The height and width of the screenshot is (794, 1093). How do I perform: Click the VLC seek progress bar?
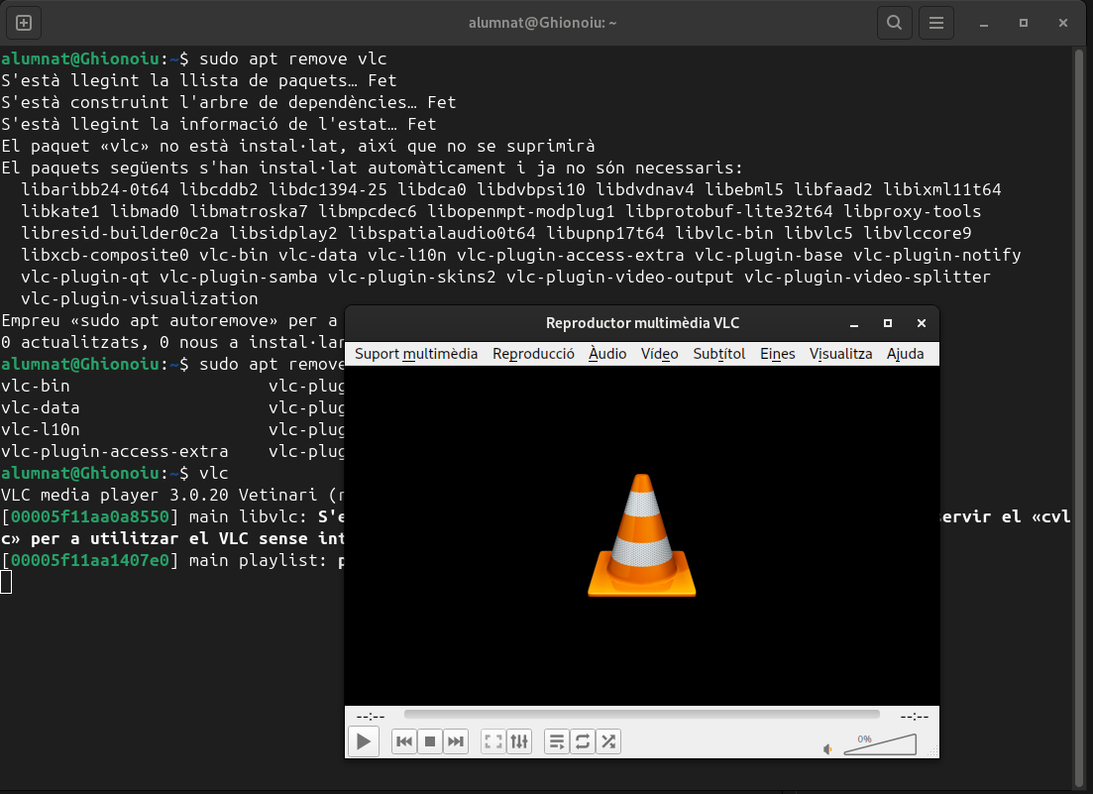pyautogui.click(x=641, y=715)
